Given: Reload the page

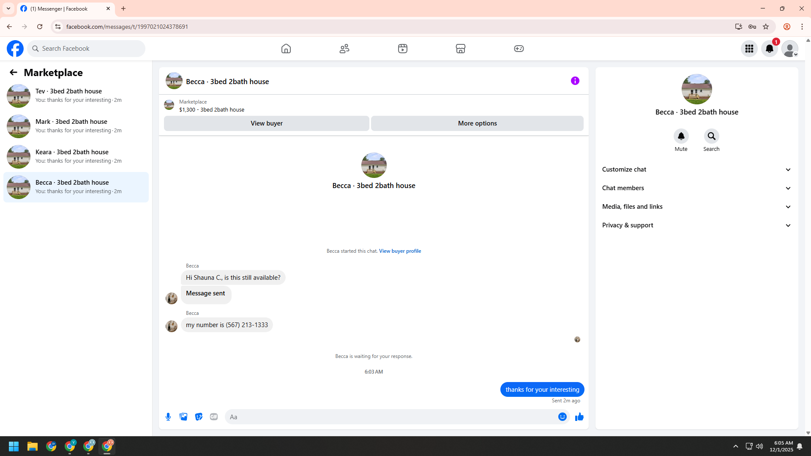Looking at the screenshot, I should pyautogui.click(x=40, y=27).
